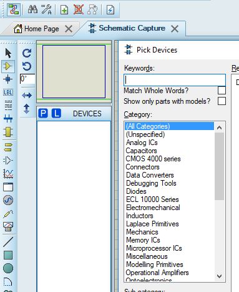Viewport: 239px width, 292px height.
Task: Click category list scroll down arrow
Action: pyautogui.click(x=219, y=276)
